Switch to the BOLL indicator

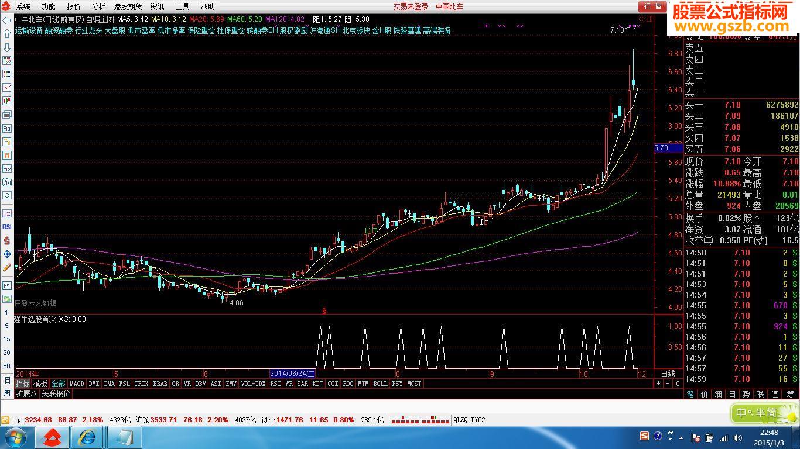(x=380, y=384)
